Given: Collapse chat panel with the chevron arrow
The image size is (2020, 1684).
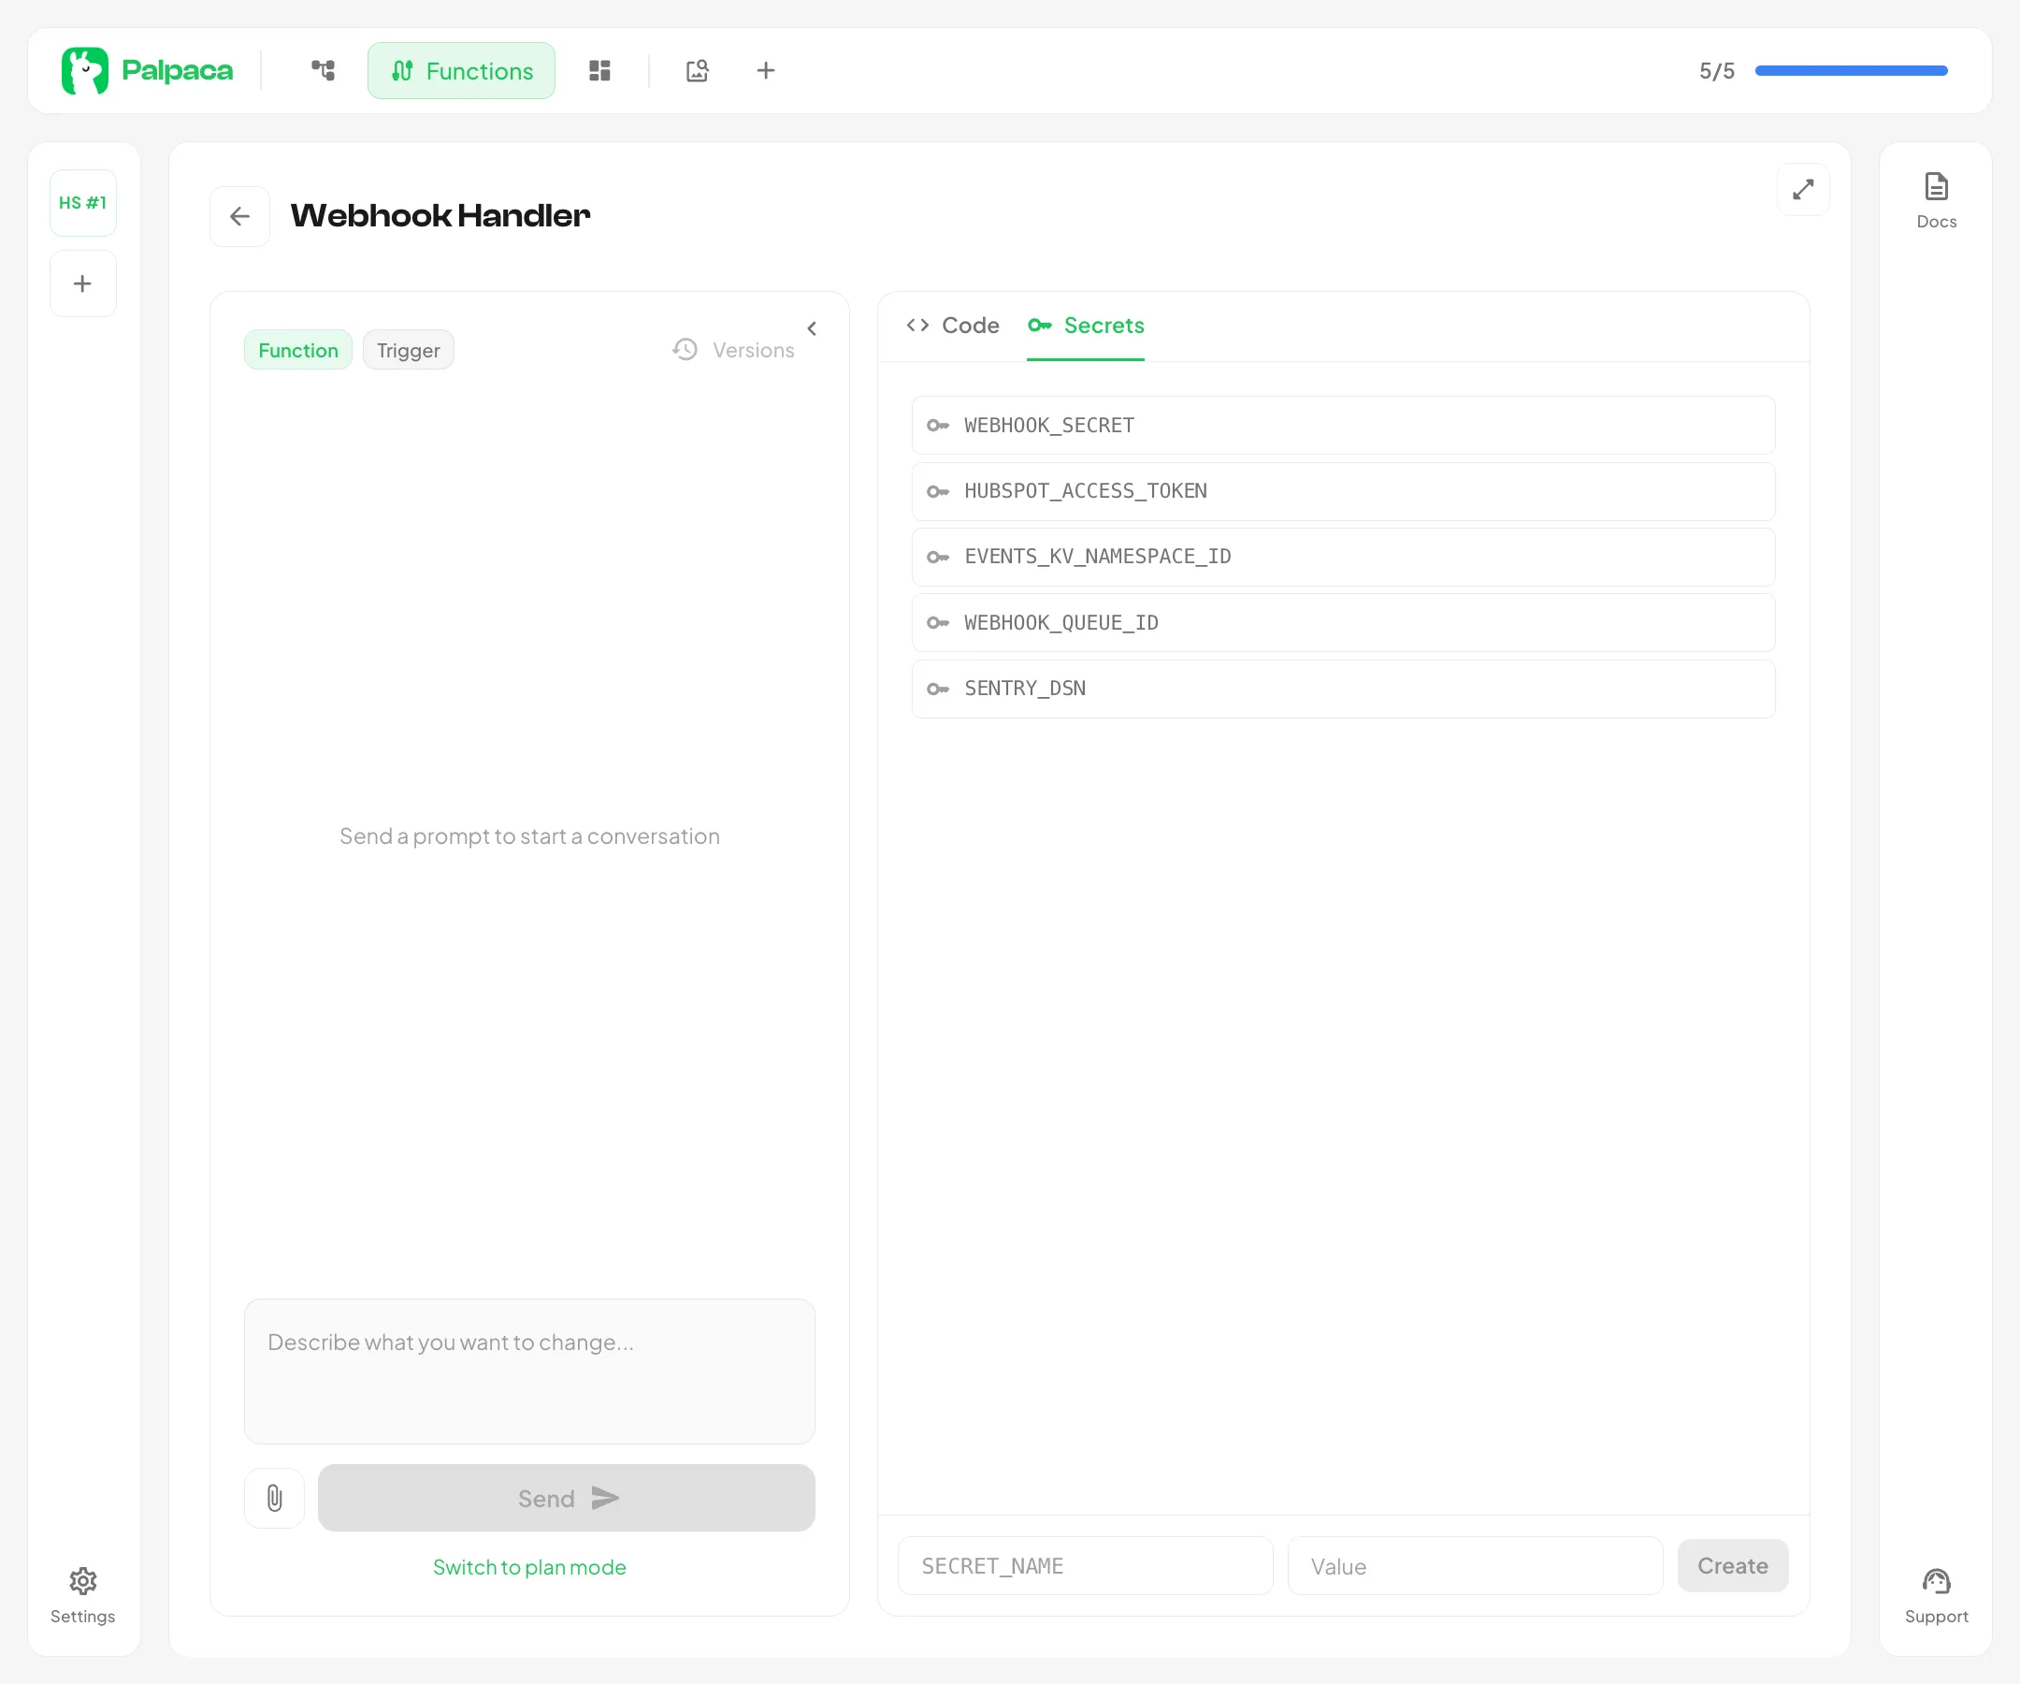Looking at the screenshot, I should pyautogui.click(x=812, y=329).
